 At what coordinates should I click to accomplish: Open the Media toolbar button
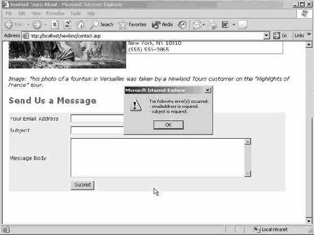point(162,25)
